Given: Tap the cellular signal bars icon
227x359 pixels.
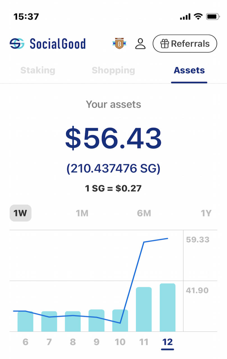Looking at the screenshot, I should (x=185, y=17).
